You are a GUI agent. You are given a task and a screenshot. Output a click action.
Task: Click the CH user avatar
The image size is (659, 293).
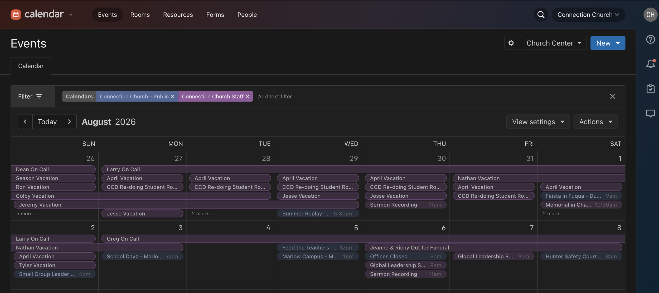click(x=650, y=14)
